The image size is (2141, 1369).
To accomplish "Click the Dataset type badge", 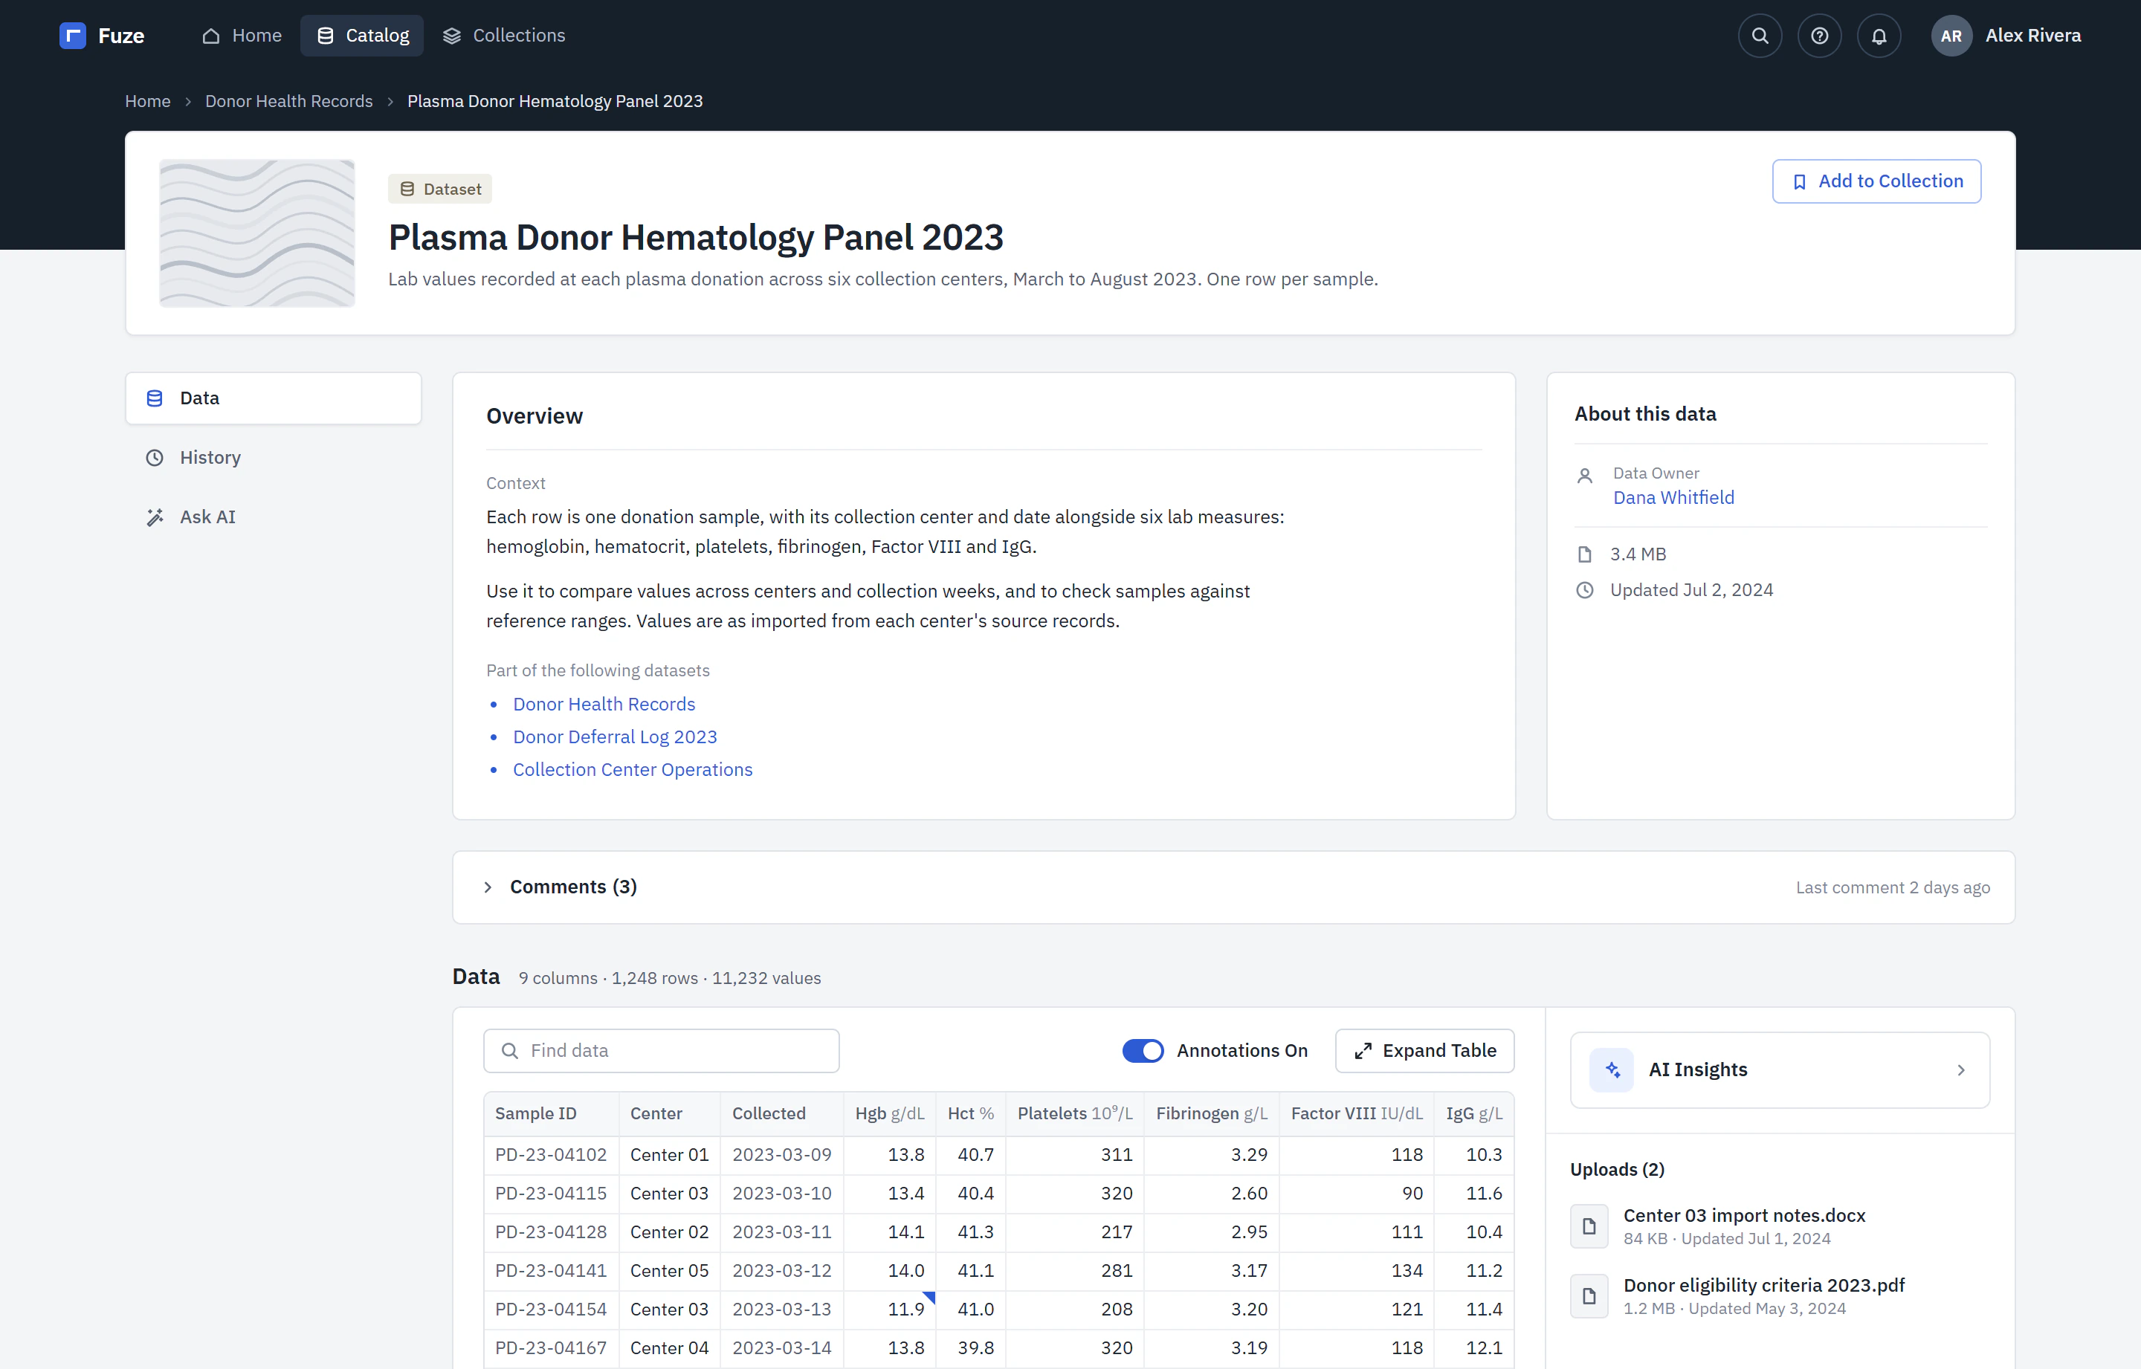I will click(x=440, y=190).
